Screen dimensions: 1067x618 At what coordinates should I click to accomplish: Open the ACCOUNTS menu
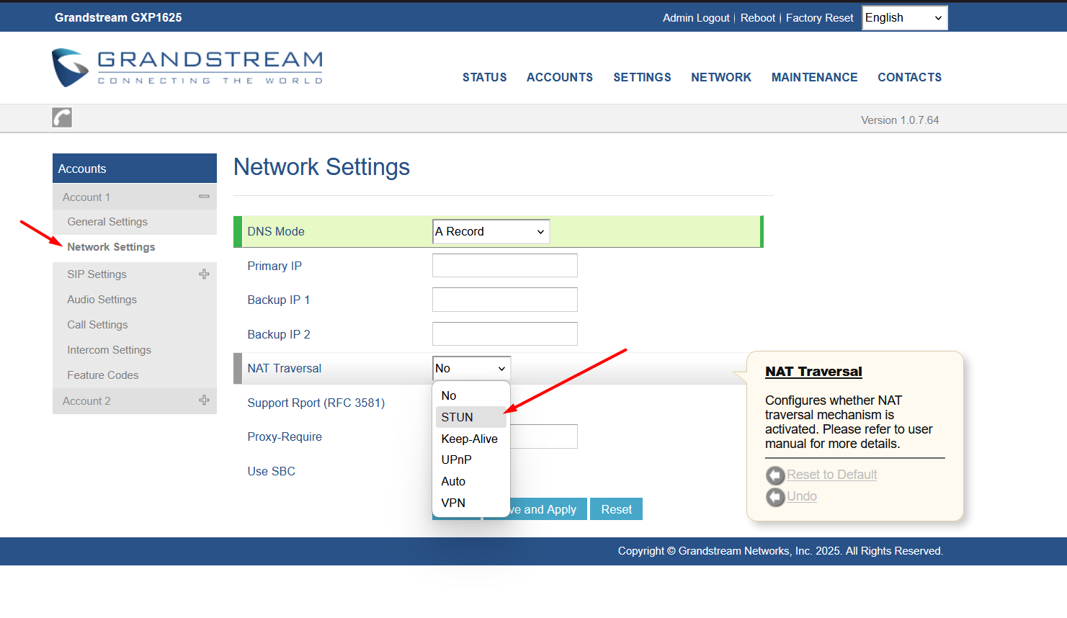(560, 77)
